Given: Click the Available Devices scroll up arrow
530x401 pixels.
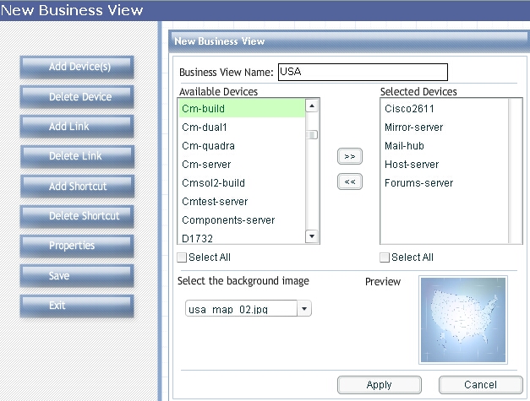Looking at the screenshot, I should pyautogui.click(x=312, y=106).
